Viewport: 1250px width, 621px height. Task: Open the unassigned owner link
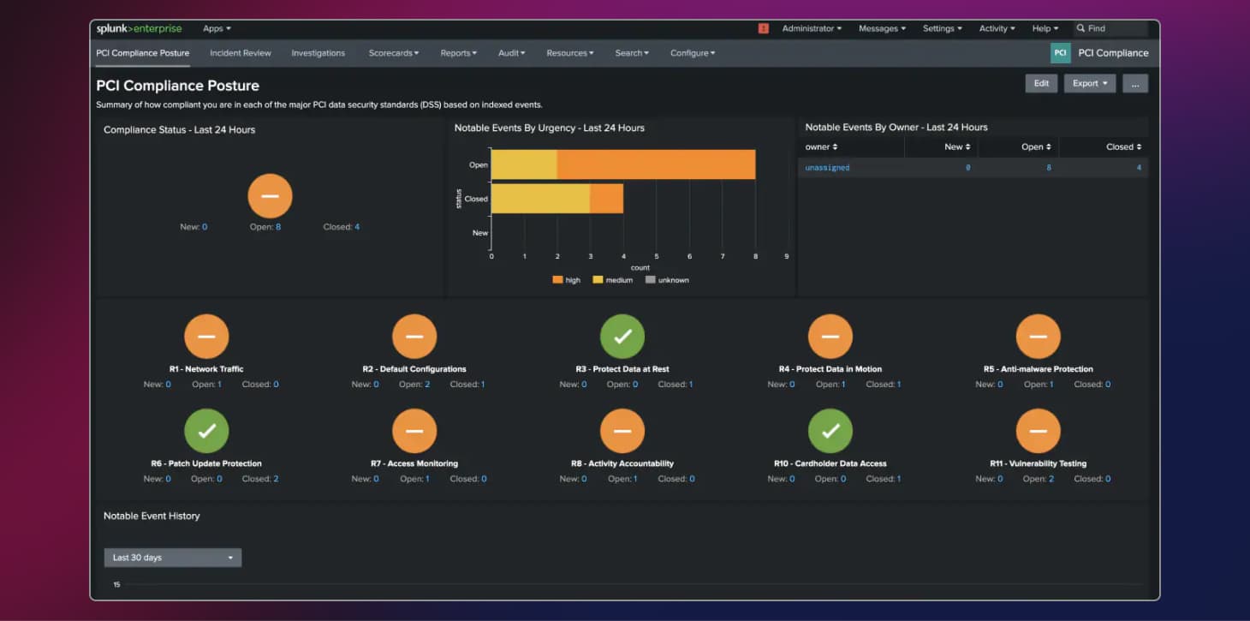click(827, 167)
